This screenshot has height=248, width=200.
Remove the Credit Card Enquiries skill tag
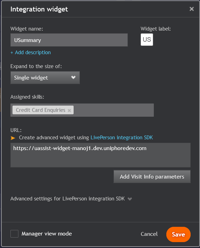tap(69, 110)
